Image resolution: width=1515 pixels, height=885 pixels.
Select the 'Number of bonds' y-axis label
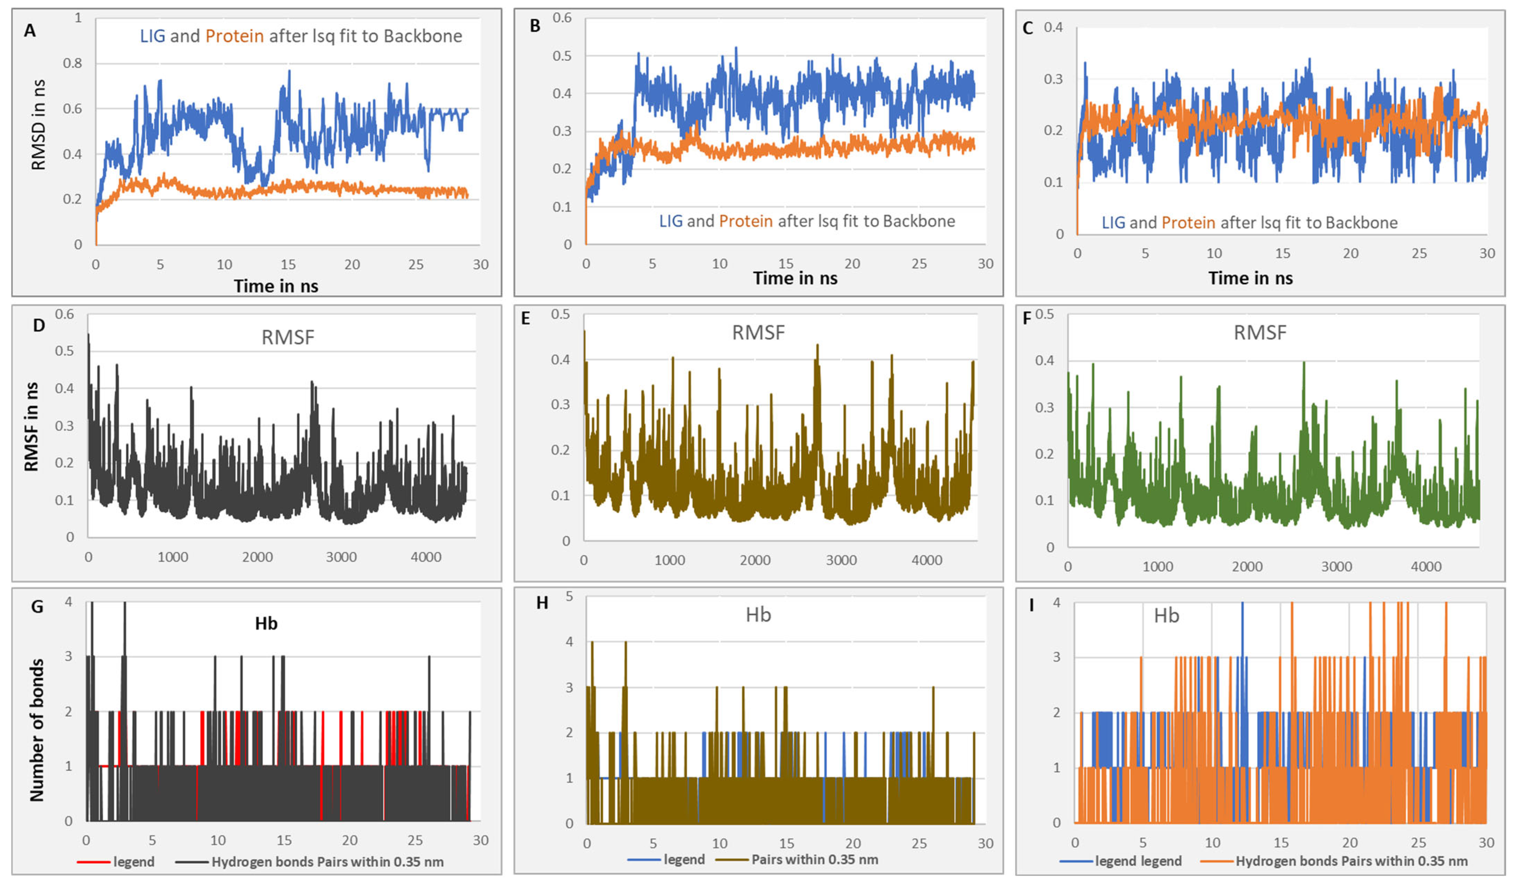(x=37, y=730)
